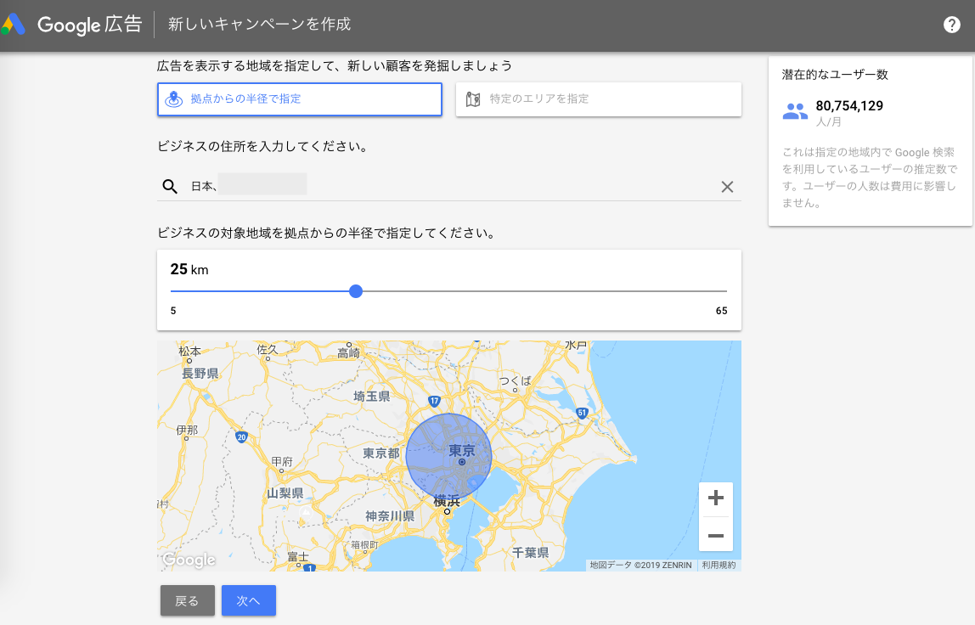
Task: Click the Google logo on map
Action: [189, 560]
